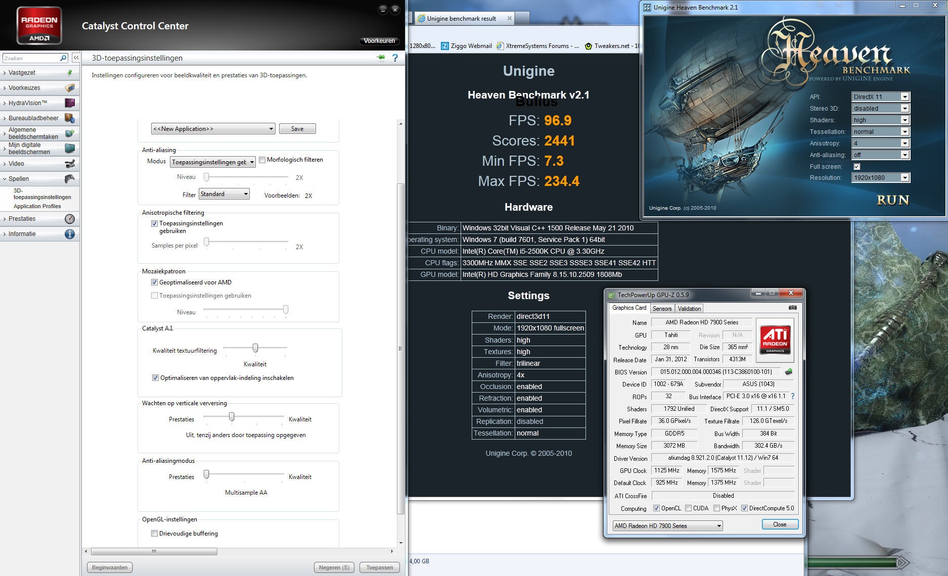Open the GPU selector dropdown in GPU-Z
Image resolution: width=948 pixels, height=576 pixels.
tap(667, 526)
